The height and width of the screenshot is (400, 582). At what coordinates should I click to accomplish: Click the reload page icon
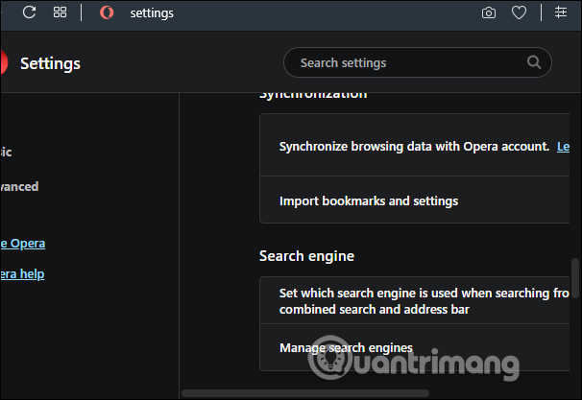(x=29, y=12)
